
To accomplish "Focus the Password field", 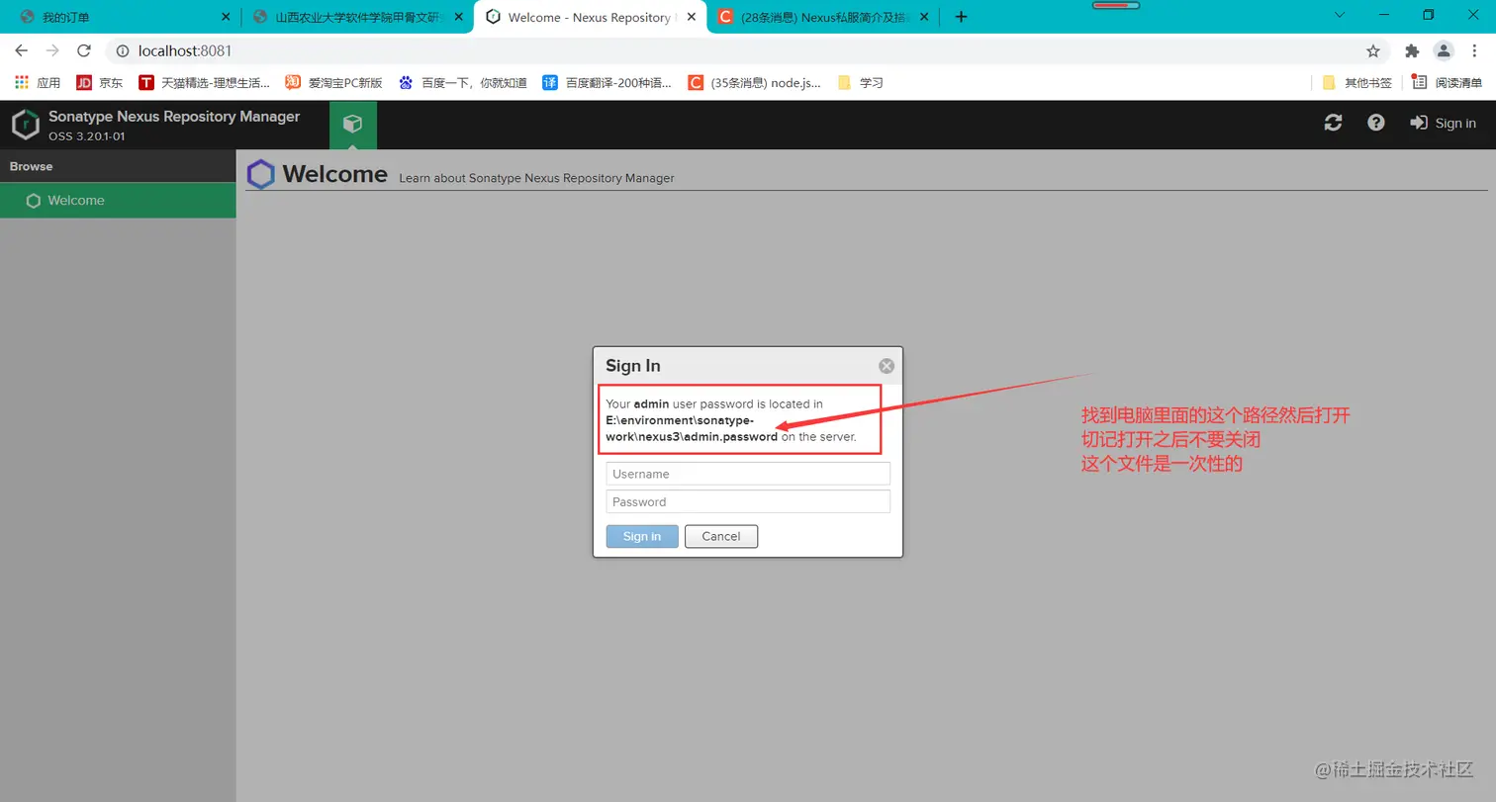I will pyautogui.click(x=748, y=501).
